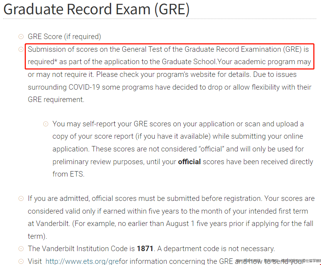Click the bullet icon before Submission of scores
The height and width of the screenshot is (265, 321).
coord(21,49)
